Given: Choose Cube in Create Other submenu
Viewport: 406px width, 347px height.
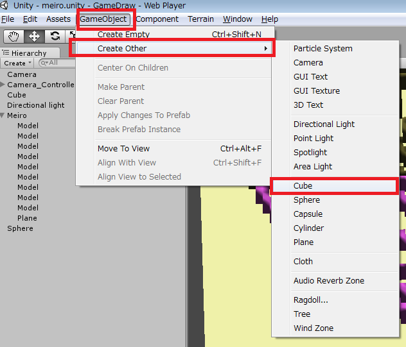Looking at the screenshot, I should [x=335, y=186].
